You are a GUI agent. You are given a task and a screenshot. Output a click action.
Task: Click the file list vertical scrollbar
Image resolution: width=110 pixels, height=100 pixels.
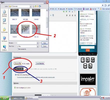[x=47, y=24]
